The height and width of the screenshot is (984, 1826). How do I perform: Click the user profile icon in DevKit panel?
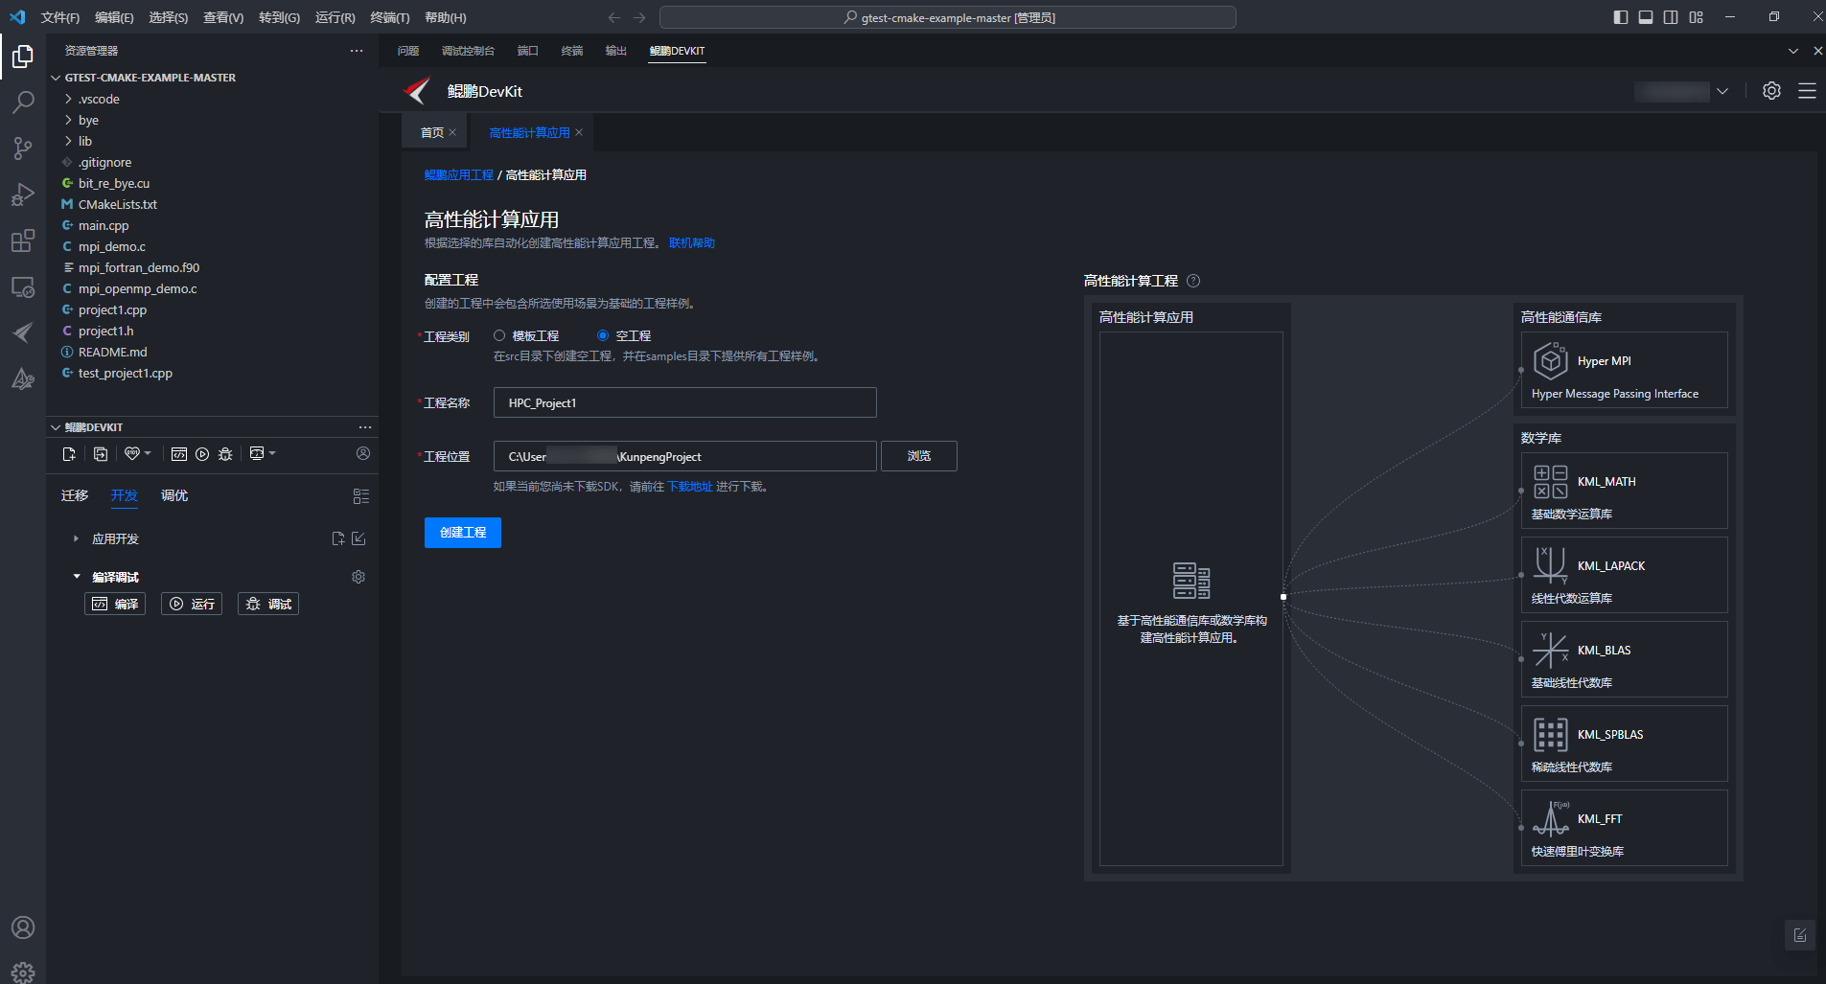click(363, 453)
